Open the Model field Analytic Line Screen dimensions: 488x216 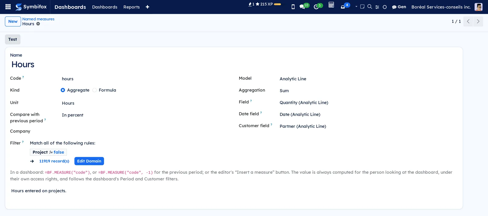pyautogui.click(x=368, y=79)
